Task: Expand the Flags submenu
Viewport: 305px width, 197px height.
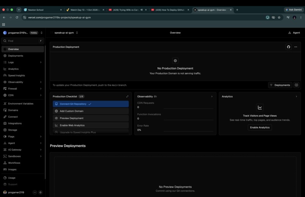Action: point(41,137)
